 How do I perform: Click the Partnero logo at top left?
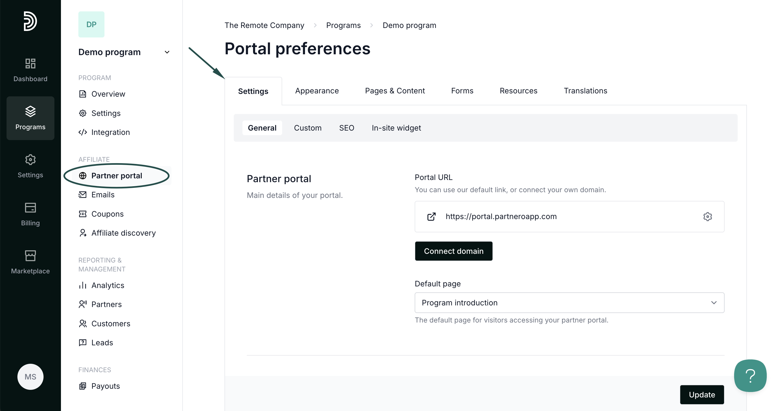(30, 21)
